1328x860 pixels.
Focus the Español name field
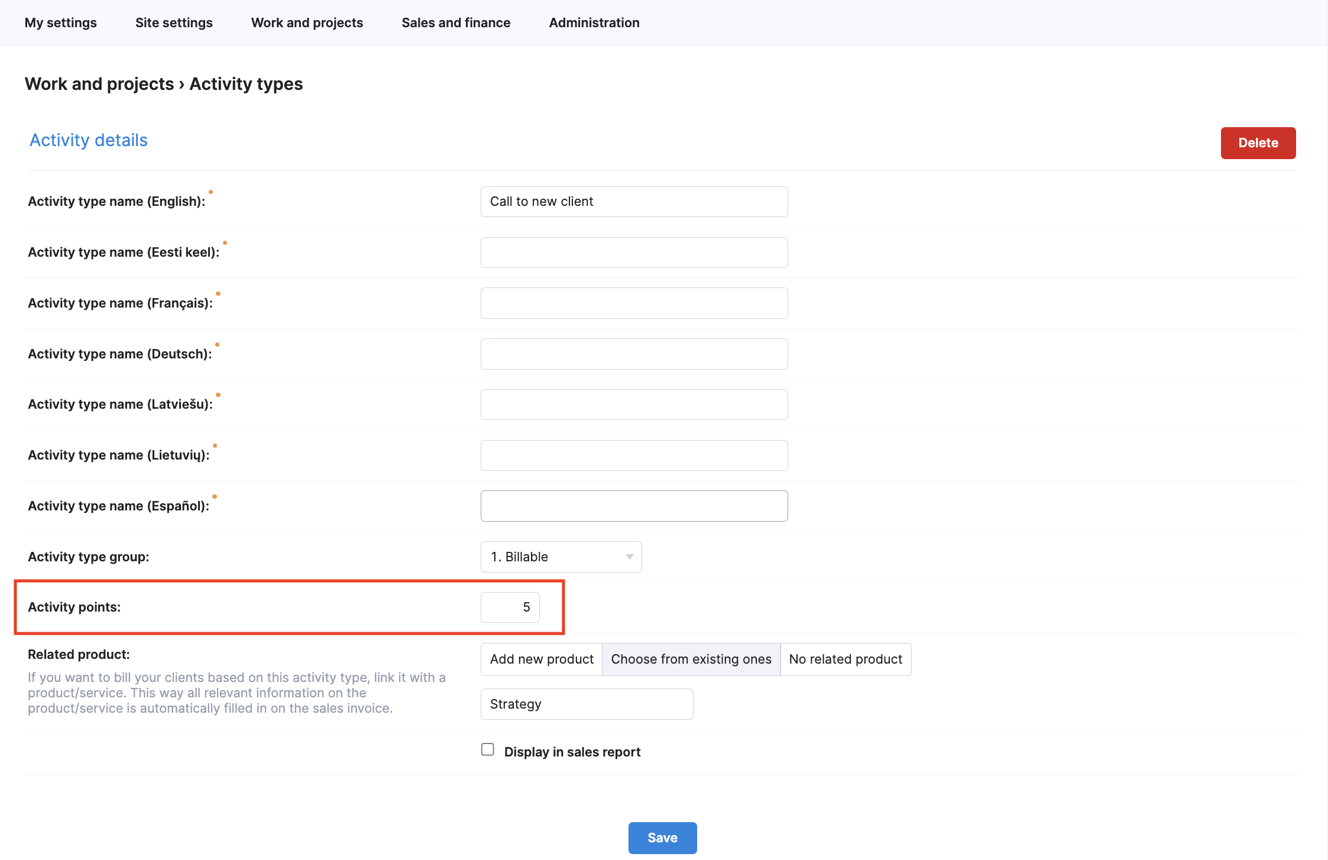pos(634,506)
